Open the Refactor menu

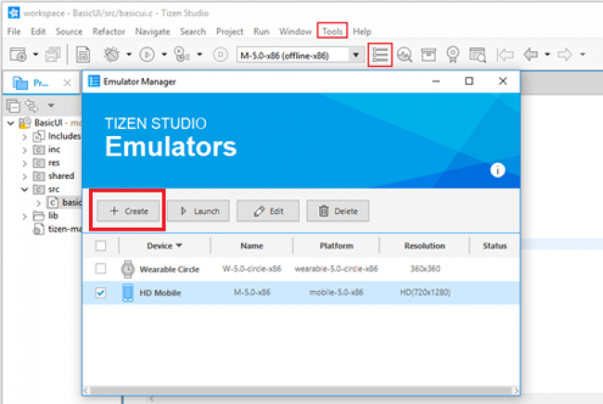coord(109,32)
